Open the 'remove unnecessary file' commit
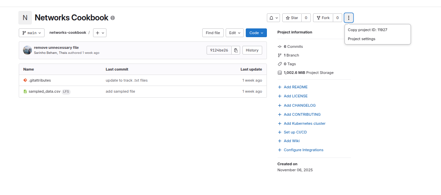The width and height of the screenshot is (441, 195). click(x=56, y=47)
